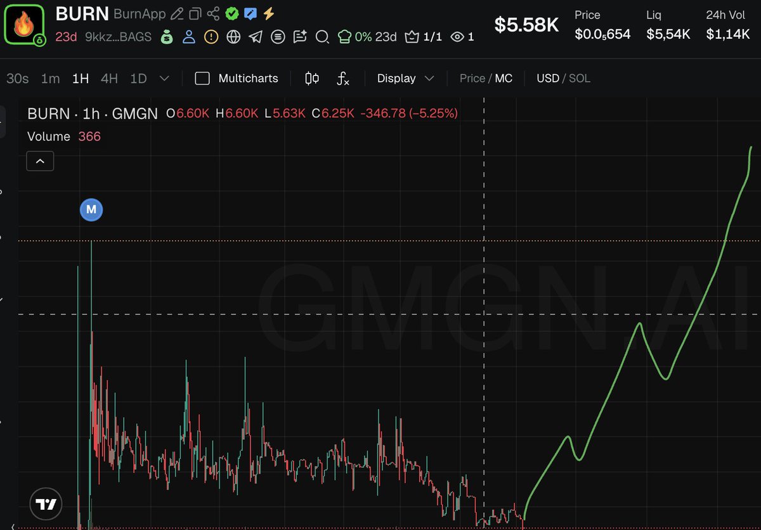
Task: Click the circled lines icon
Action: point(278,37)
